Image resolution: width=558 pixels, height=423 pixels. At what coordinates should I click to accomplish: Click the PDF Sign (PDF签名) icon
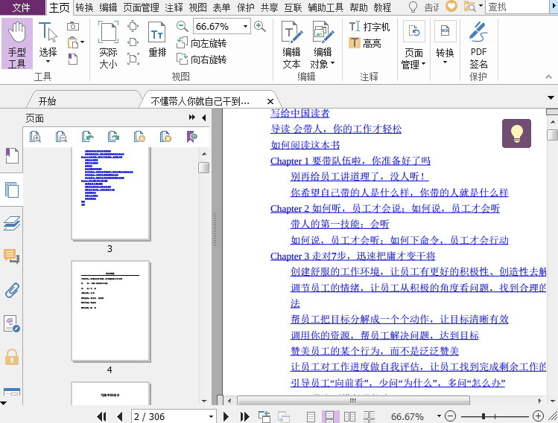click(478, 45)
